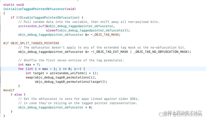The width and height of the screenshot is (206, 119).
Task: Place cursor on the sizeof keyword
Action: tap(52, 30)
